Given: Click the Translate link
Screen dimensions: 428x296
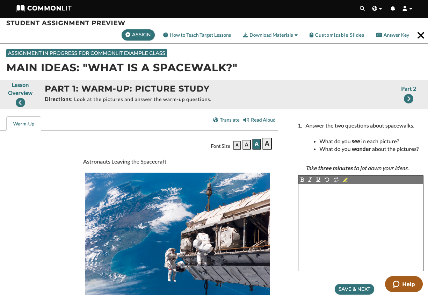Looking at the screenshot, I should click(x=226, y=120).
